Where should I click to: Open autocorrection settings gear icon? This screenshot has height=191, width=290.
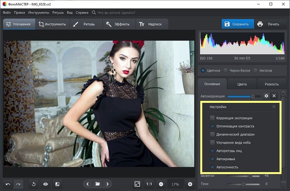pos(266,96)
